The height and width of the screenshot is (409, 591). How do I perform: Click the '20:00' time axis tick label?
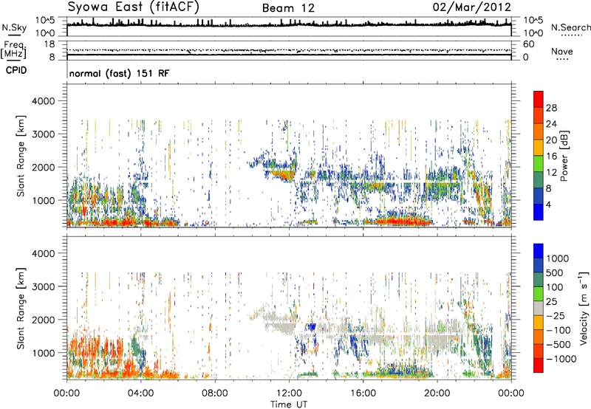coord(437,393)
